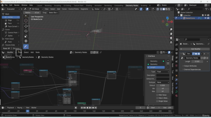Viewport: 211px width, 118px height.
Task: Toggle BezierCurve render camera icon
Action: [x=208, y=18]
